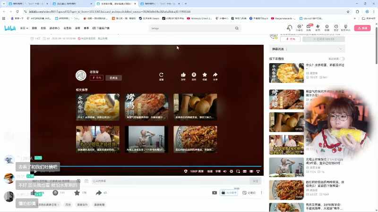The image size is (378, 212).
Task: Open the 1080P 高清 quality menu
Action: click(x=197, y=171)
